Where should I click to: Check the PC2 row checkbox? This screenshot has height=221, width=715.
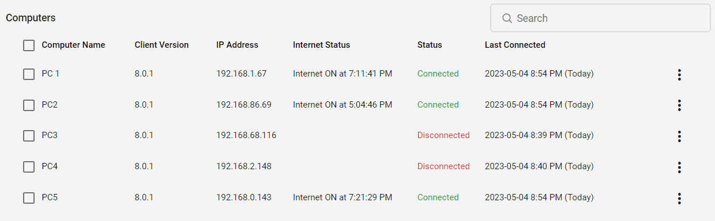pos(29,105)
